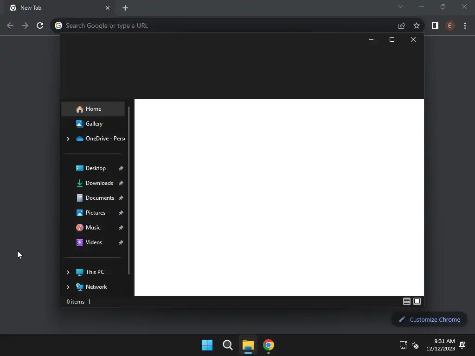Open network status in system tray

(403, 345)
